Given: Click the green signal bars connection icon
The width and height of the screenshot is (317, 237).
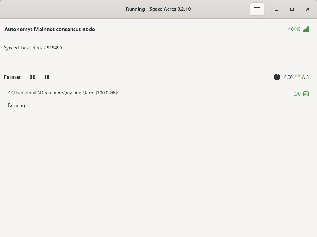Looking at the screenshot, I should (306, 29).
